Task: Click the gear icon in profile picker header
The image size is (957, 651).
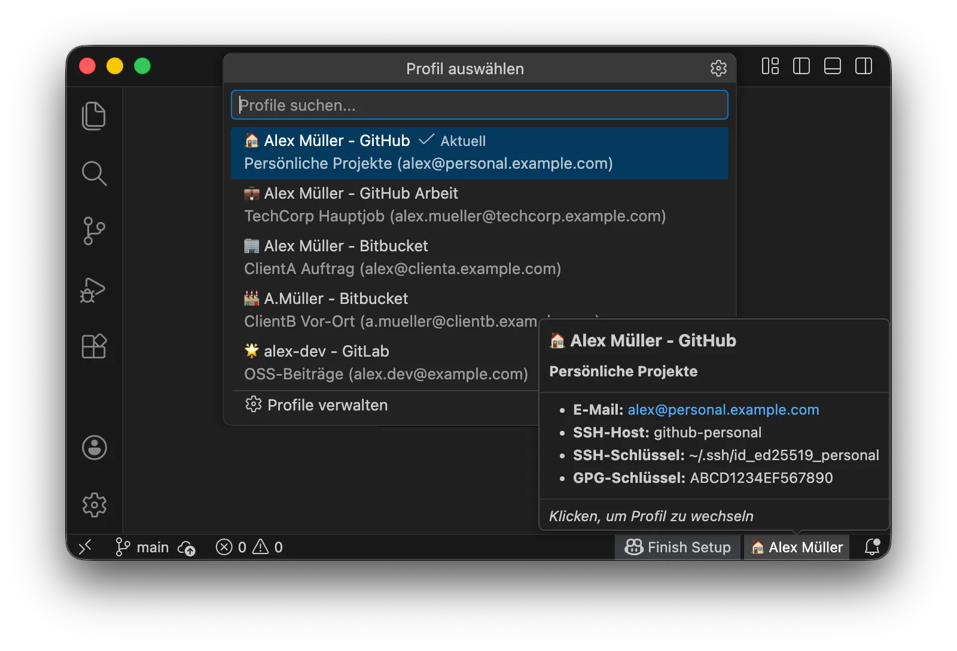Action: [x=718, y=68]
